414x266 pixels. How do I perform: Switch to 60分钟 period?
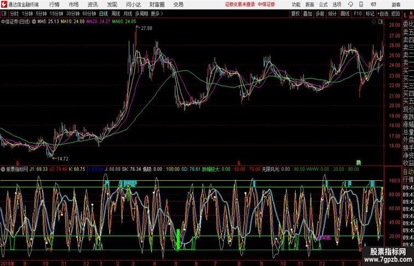[x=89, y=14]
